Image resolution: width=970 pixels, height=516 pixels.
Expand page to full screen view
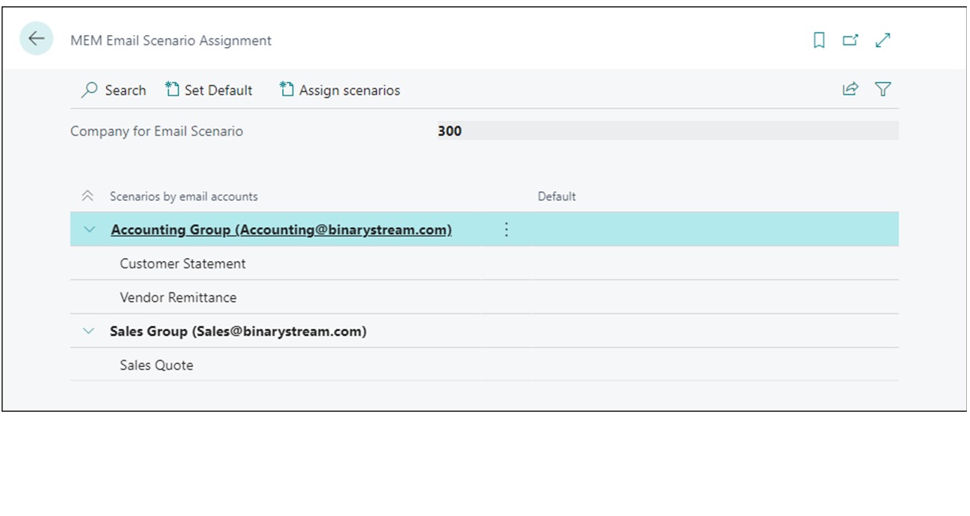[882, 41]
